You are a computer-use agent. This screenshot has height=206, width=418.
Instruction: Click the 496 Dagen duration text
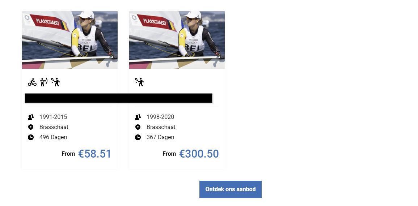(x=53, y=137)
